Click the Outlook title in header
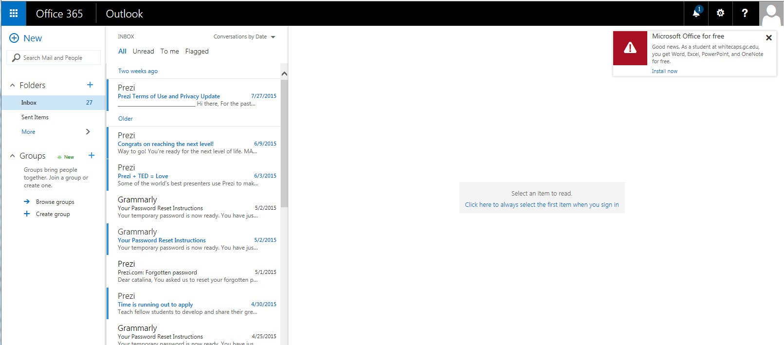This screenshot has height=345, width=784. pyautogui.click(x=125, y=14)
